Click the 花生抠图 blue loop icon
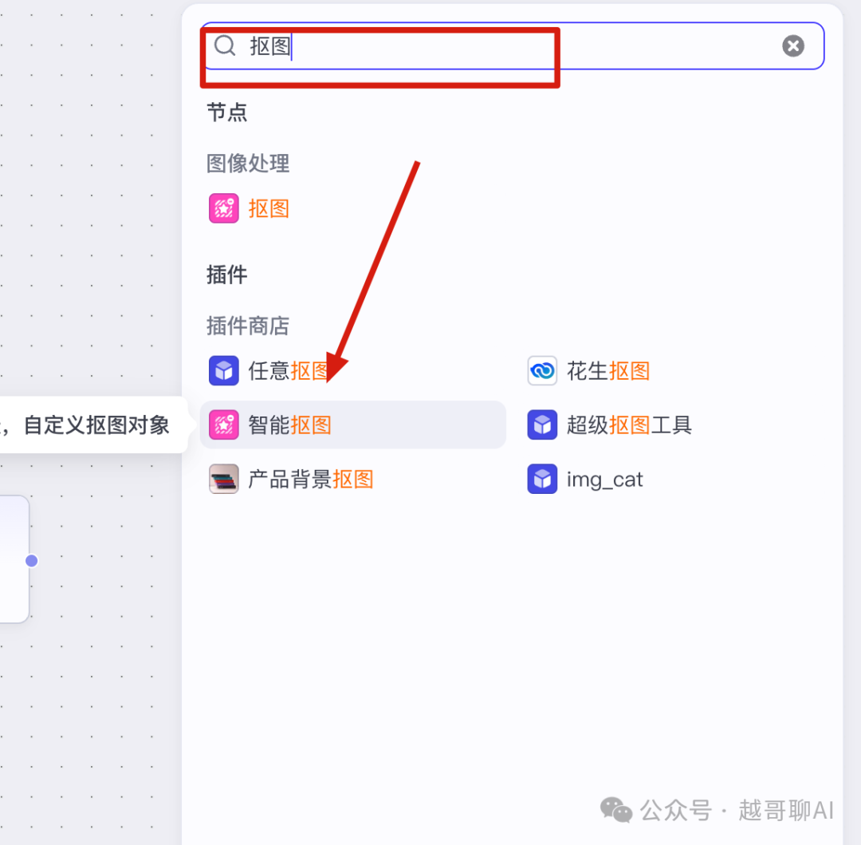Image resolution: width=861 pixels, height=845 pixels. pos(543,371)
